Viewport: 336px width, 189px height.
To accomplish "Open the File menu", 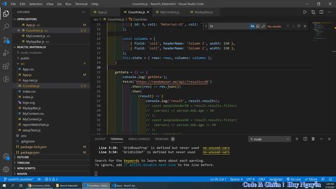I will pos(13,4).
